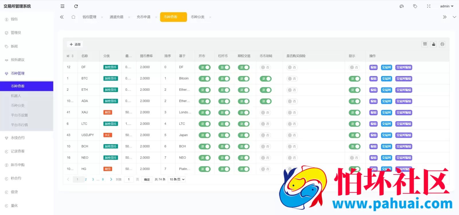Go to next pagination page arrow

[x=111, y=179]
